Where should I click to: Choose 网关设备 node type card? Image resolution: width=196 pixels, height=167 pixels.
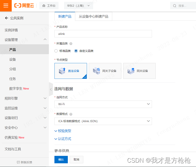coord(139,71)
